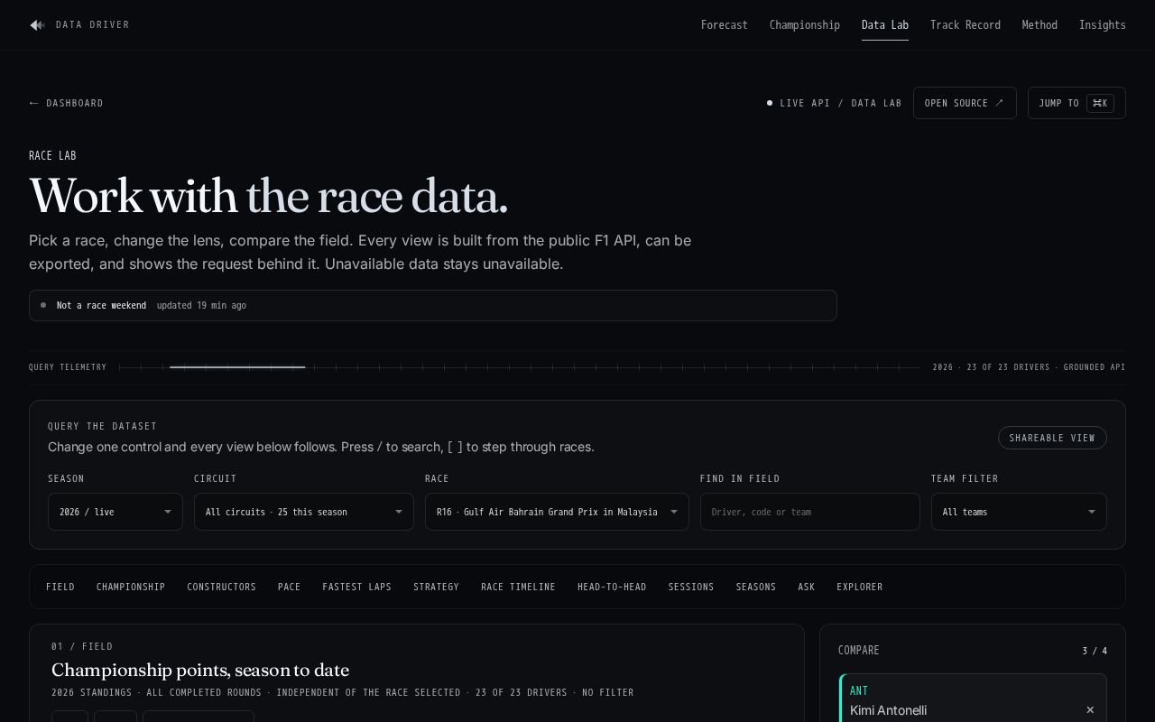Open Track Record in the top navigation

[966, 25]
